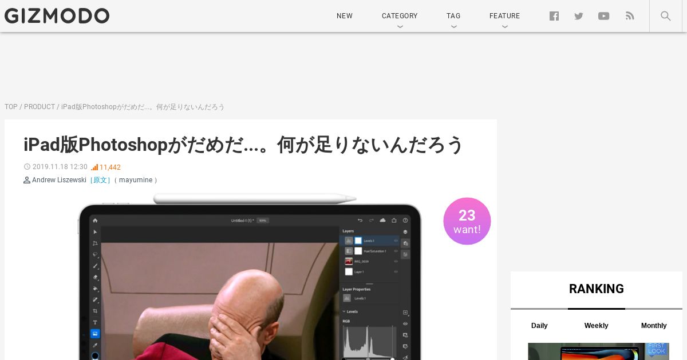Screen dimensions: 687x360
Task: Open the 原文 original article link
Action: coord(100,180)
